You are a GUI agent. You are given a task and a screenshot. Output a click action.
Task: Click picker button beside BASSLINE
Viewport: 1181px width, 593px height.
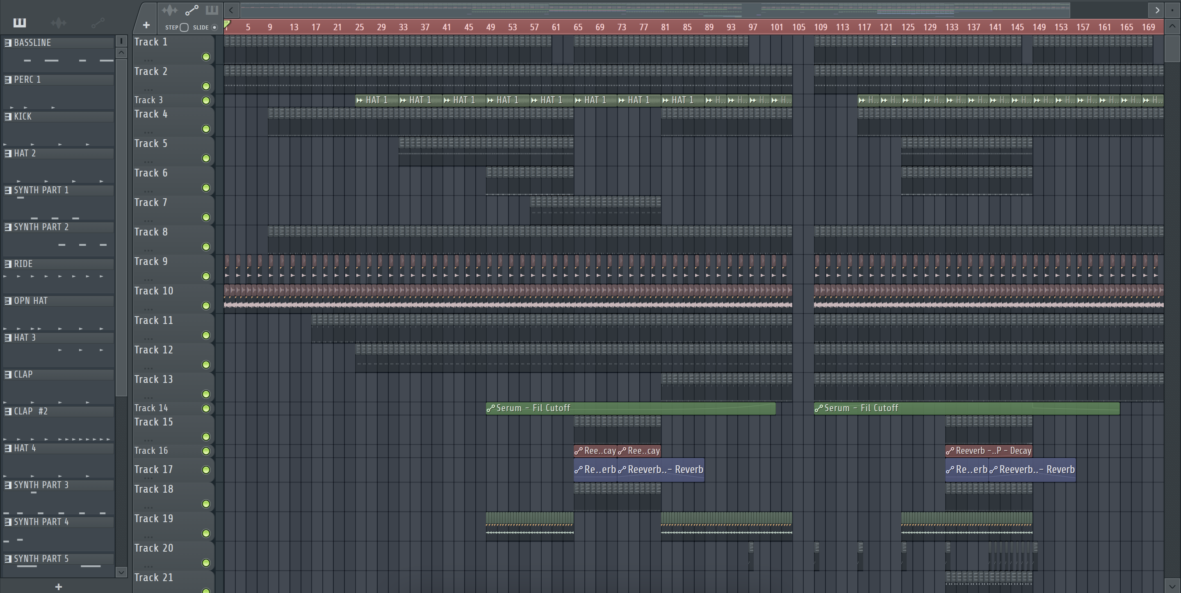tap(121, 41)
